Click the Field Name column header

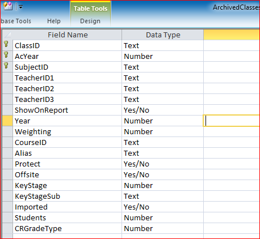pyautogui.click(x=68, y=35)
